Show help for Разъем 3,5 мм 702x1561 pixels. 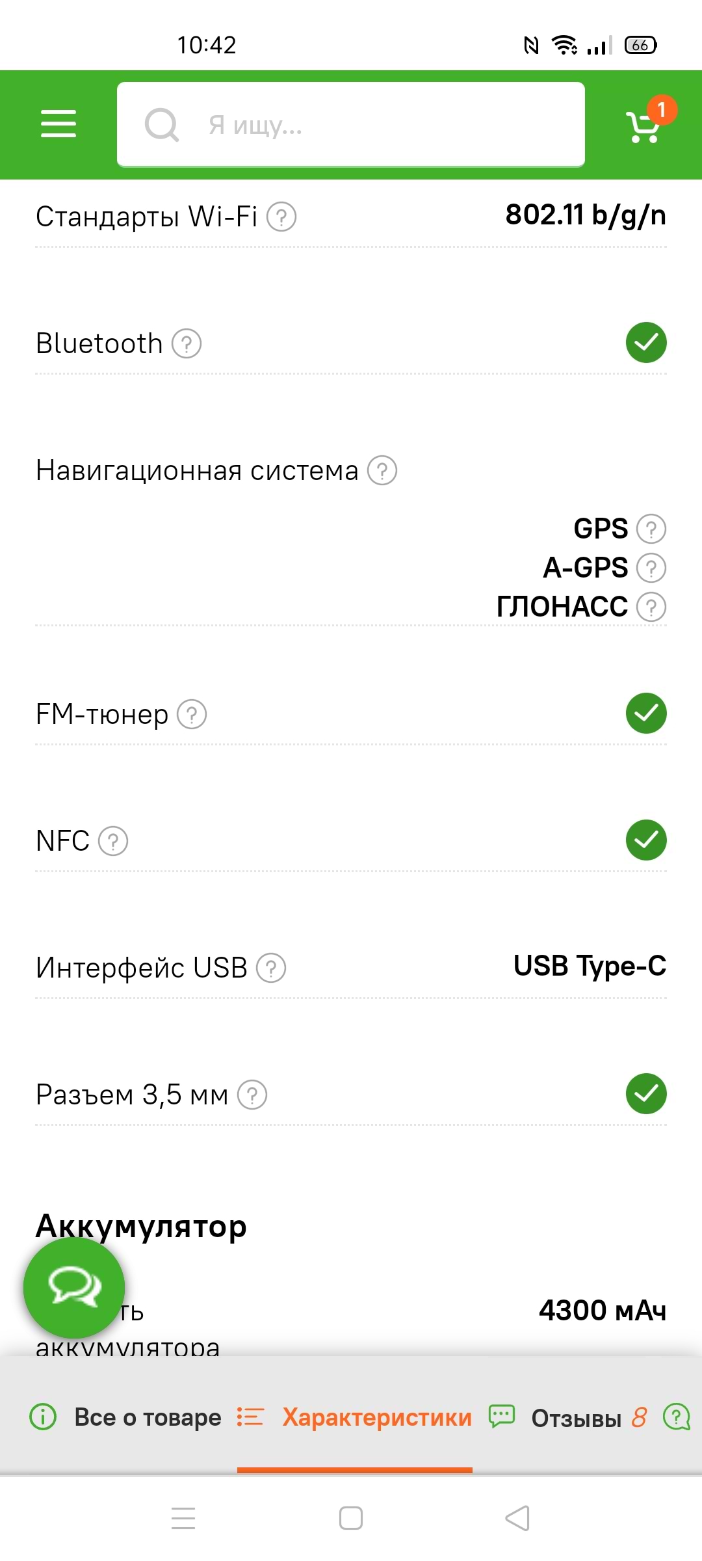click(x=252, y=1095)
